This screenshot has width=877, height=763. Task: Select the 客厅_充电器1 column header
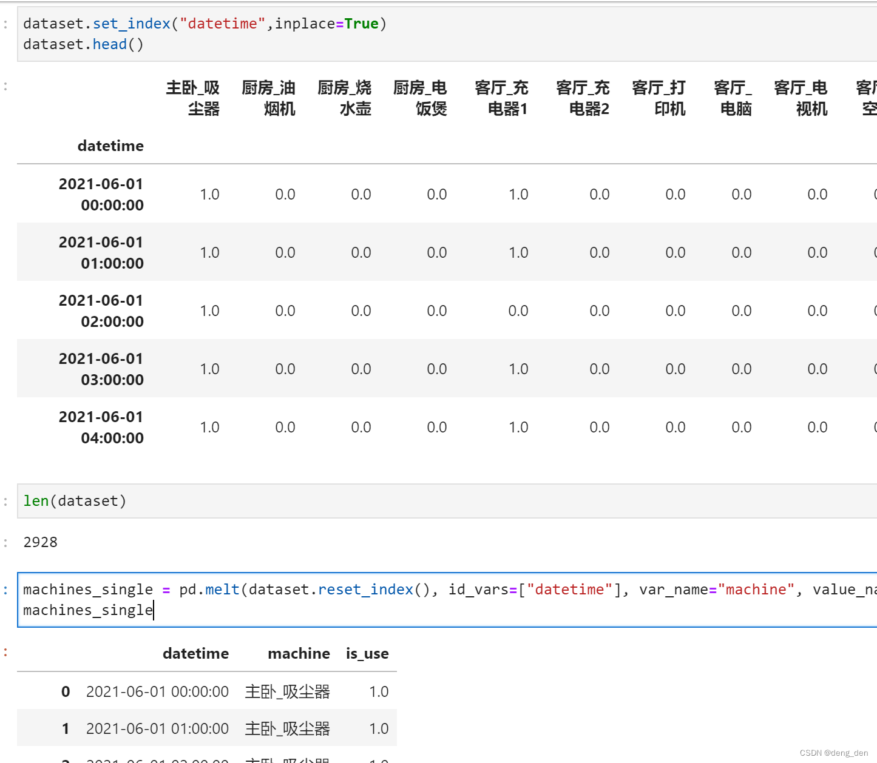(501, 98)
